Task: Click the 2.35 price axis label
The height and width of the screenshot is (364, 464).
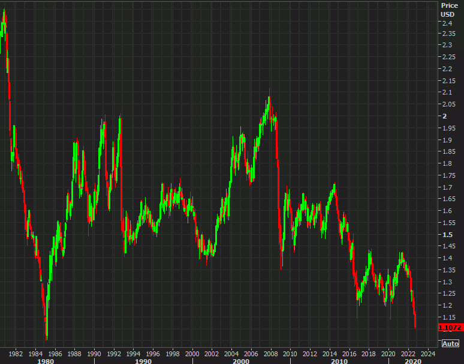Action: tap(449, 34)
